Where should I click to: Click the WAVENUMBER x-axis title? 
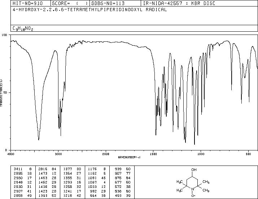click(129, 157)
